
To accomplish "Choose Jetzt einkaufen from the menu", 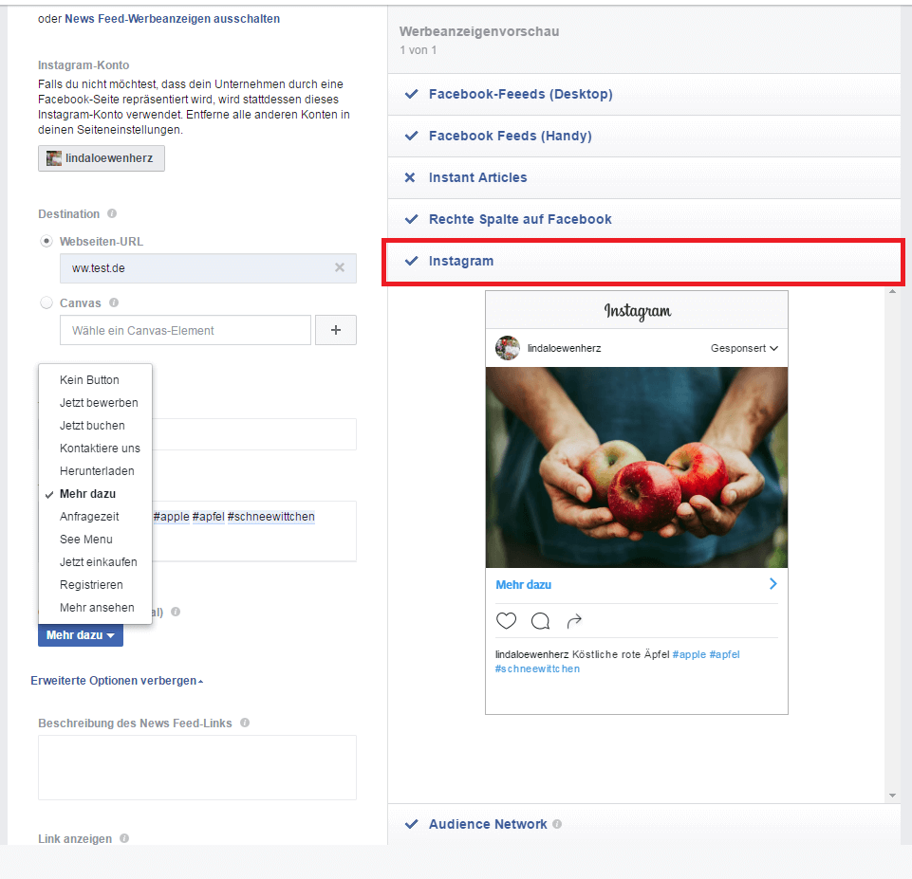I will pyautogui.click(x=96, y=561).
